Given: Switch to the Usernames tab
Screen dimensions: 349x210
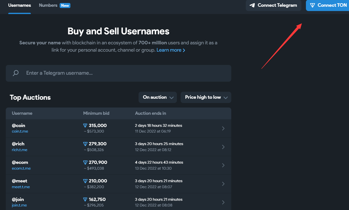Looking at the screenshot, I should (20, 5).
